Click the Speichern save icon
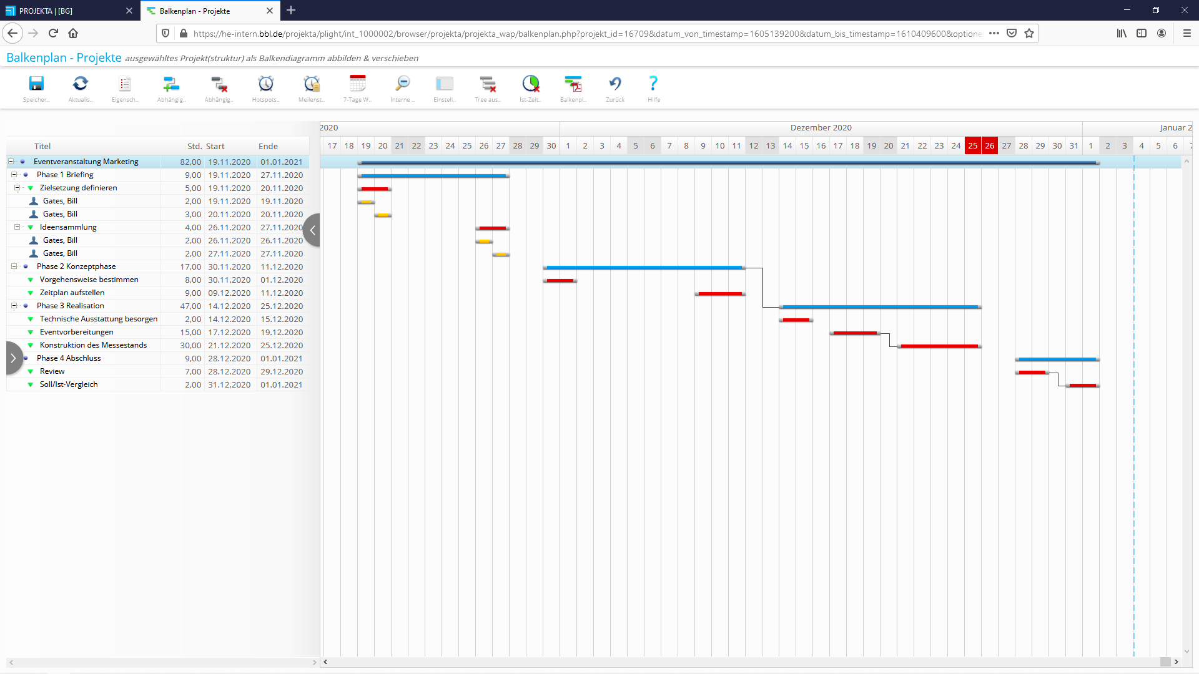The width and height of the screenshot is (1199, 674). [36, 84]
